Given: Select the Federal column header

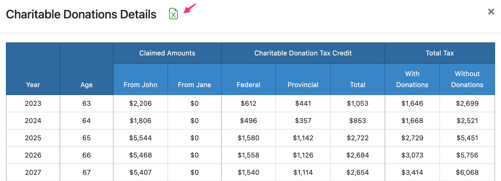Looking at the screenshot, I should (x=248, y=85).
